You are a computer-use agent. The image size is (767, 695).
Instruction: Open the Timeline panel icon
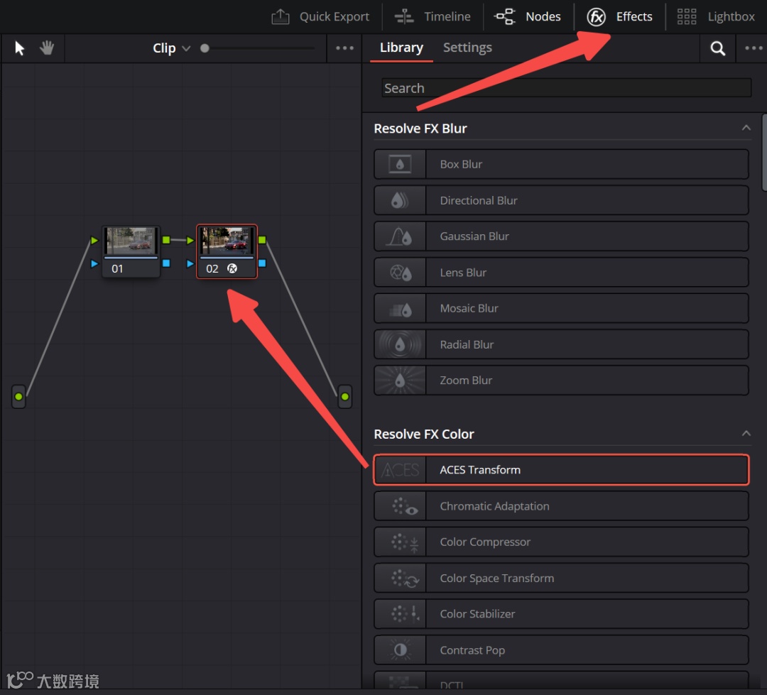click(404, 16)
